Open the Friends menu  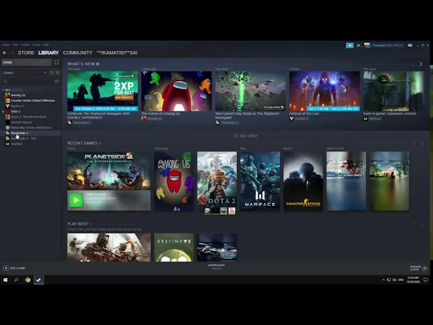(x=25, y=45)
